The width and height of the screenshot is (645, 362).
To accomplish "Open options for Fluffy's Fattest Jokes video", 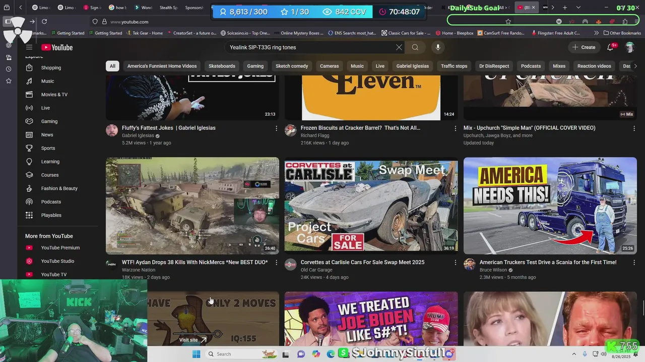I will [x=276, y=129].
